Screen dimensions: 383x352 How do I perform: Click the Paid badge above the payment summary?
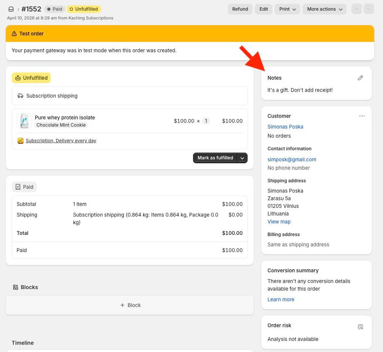(x=24, y=187)
